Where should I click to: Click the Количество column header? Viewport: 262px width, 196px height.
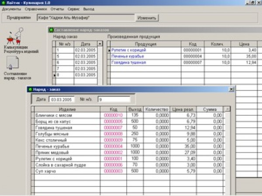pos(157,110)
